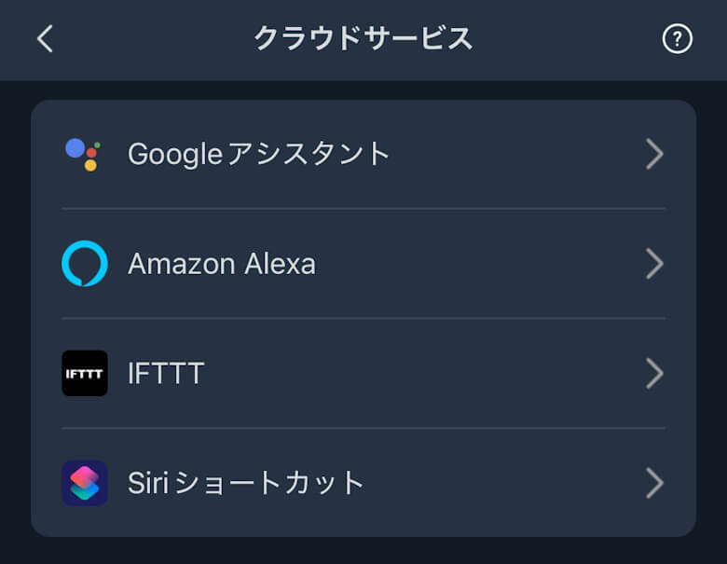Click empty space in the Siriショートカット row
The width and height of the screenshot is (727, 564).
(x=503, y=483)
